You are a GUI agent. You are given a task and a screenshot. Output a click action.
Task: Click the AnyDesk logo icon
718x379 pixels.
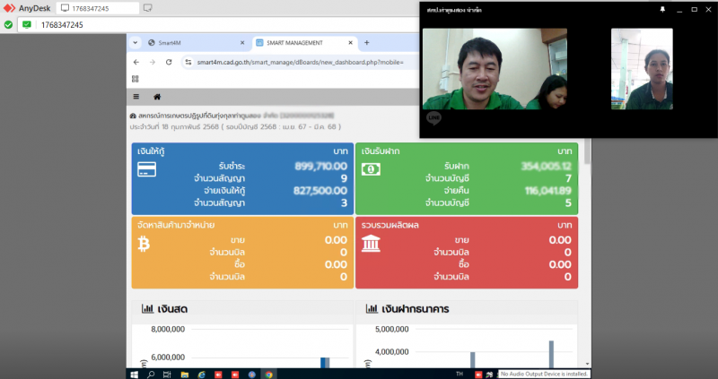[9, 8]
